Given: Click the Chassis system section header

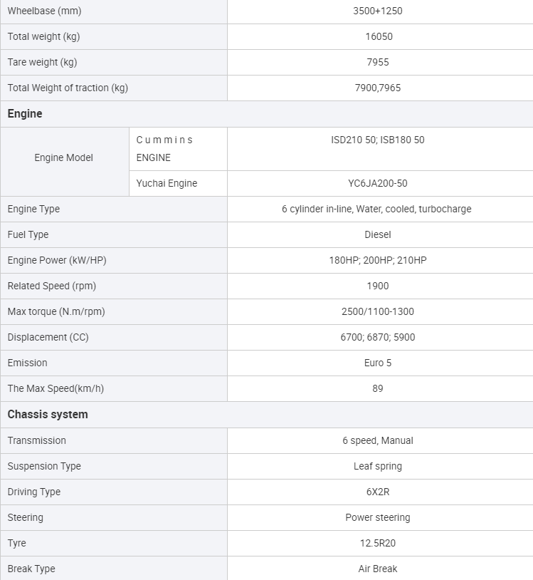Looking at the screenshot, I should [48, 415].
